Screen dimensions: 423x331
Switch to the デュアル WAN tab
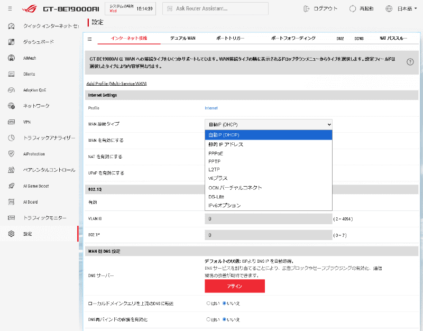tap(182, 38)
